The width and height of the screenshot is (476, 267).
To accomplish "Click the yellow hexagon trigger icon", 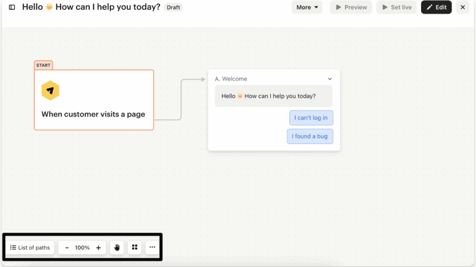I will (x=50, y=91).
